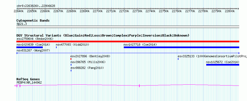
Task: Select the small blue esv3325133 marker
Action: [x=178, y=59]
